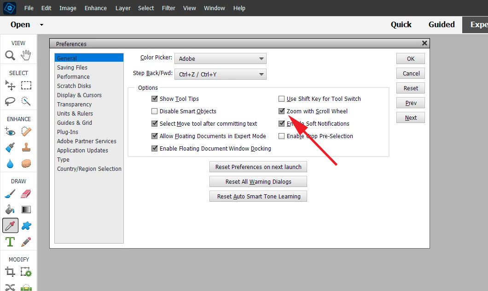Select the Move tool
The height and width of the screenshot is (291, 488).
(x=10, y=85)
